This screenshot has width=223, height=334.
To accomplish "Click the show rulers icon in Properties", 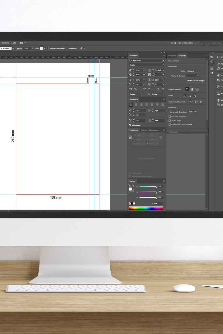I will 187,89.
